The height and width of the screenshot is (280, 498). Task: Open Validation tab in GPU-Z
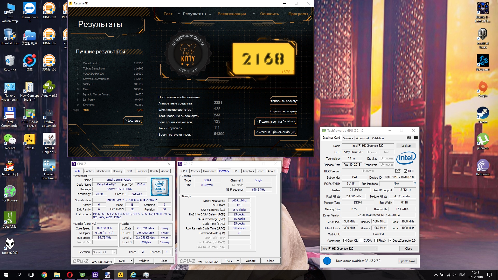pos(378,138)
